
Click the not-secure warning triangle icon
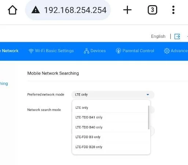36,10
